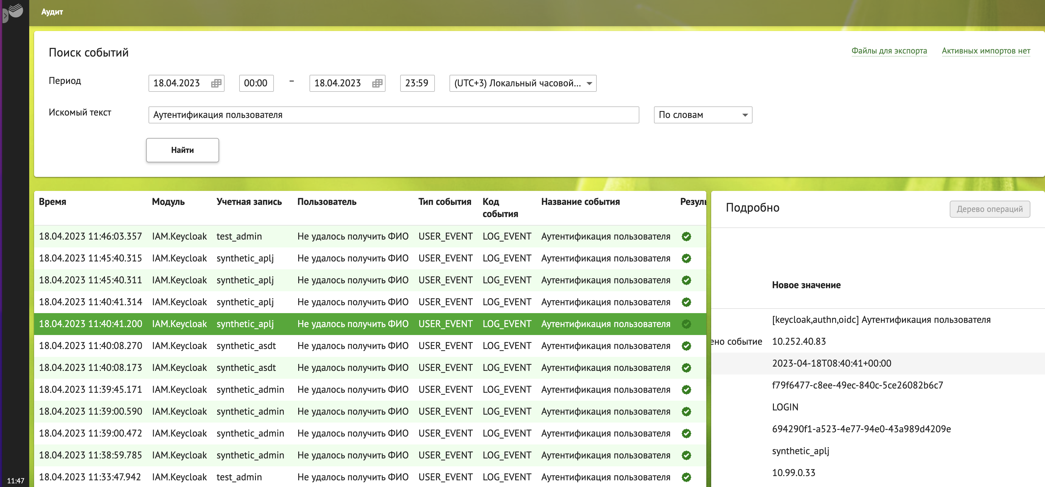Click green result checkmark of 11:46:03.357 event
The height and width of the screenshot is (487, 1045).
[686, 237]
